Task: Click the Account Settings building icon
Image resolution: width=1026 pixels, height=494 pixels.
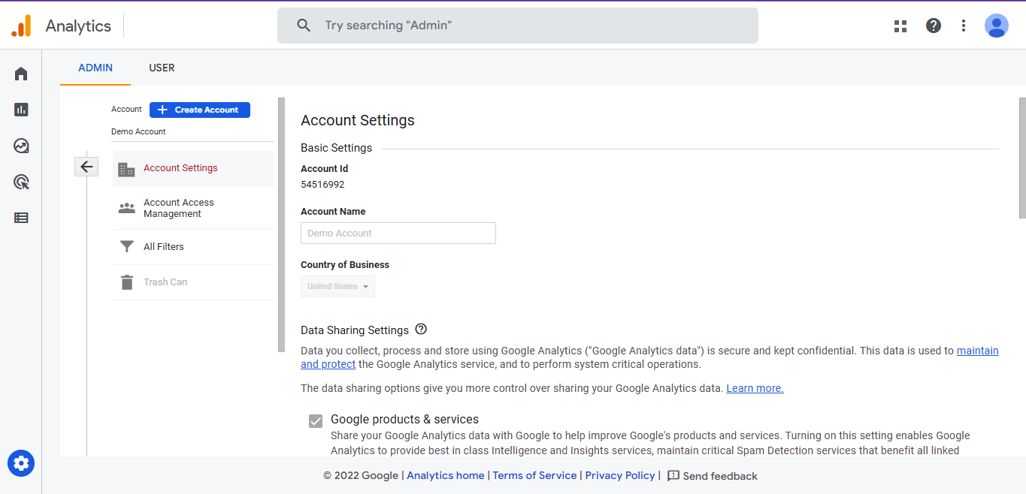Action: tap(127, 169)
